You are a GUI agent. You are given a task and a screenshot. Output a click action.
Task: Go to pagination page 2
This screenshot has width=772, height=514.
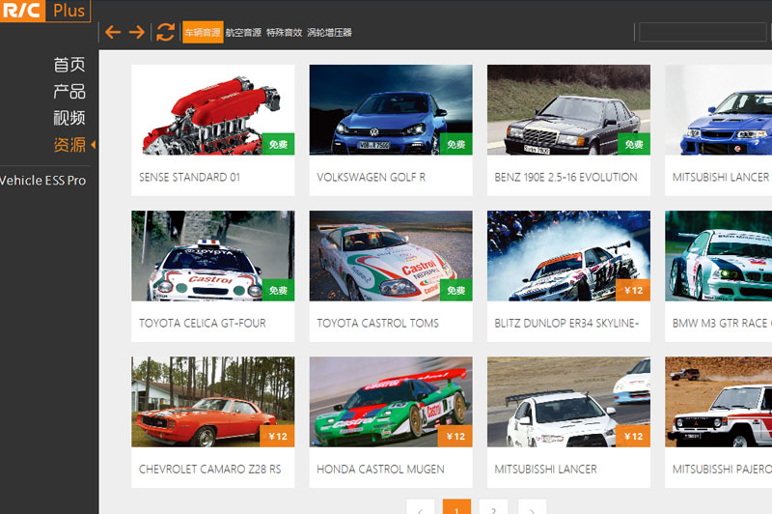click(x=493, y=507)
